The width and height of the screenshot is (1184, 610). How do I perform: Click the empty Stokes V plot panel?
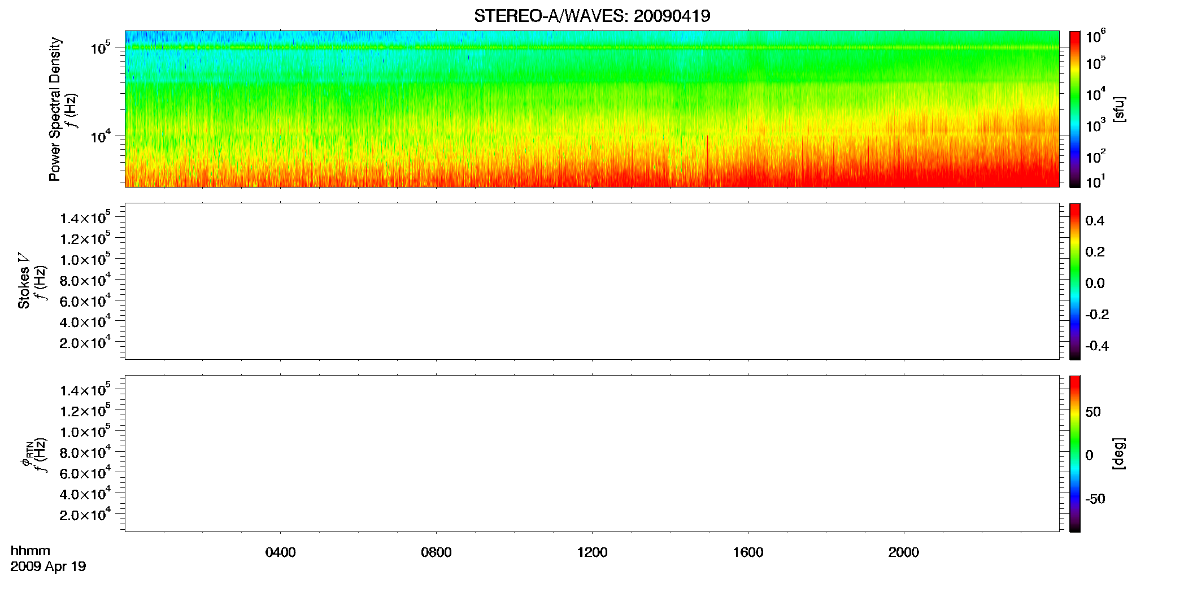(x=592, y=281)
